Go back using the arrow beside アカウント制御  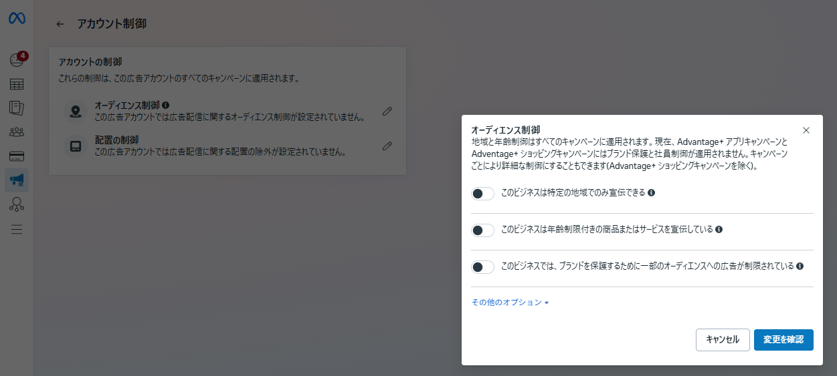[x=60, y=24]
